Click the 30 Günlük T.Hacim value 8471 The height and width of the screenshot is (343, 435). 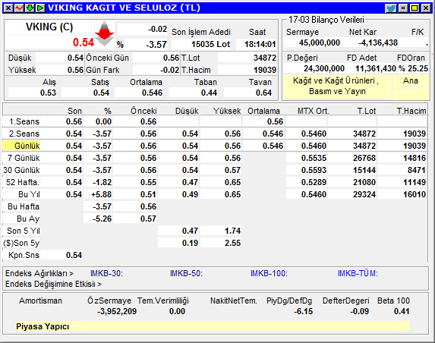[x=417, y=170]
